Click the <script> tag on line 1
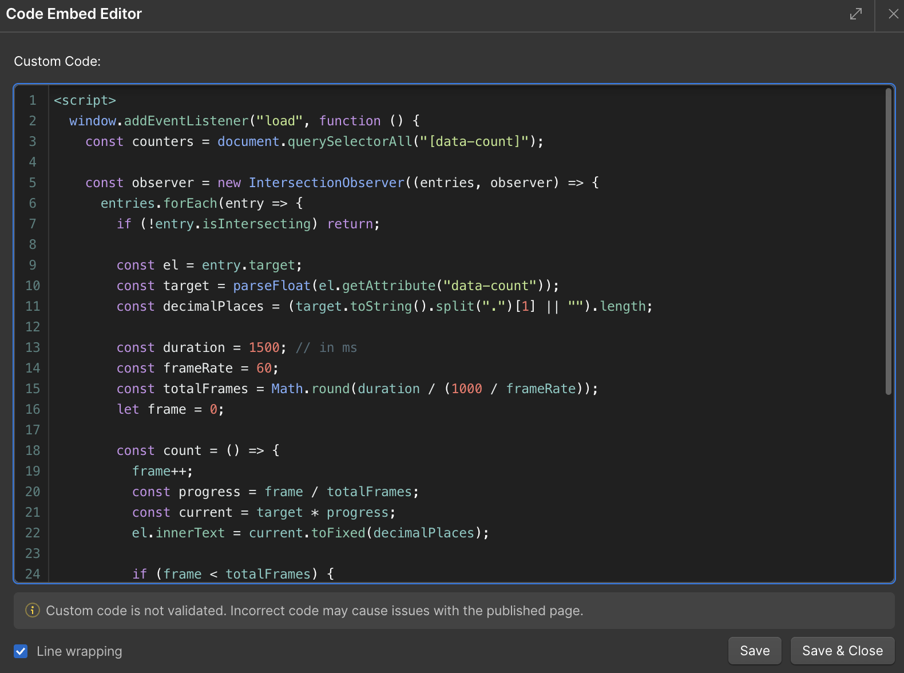This screenshot has height=673, width=904. click(x=85, y=100)
